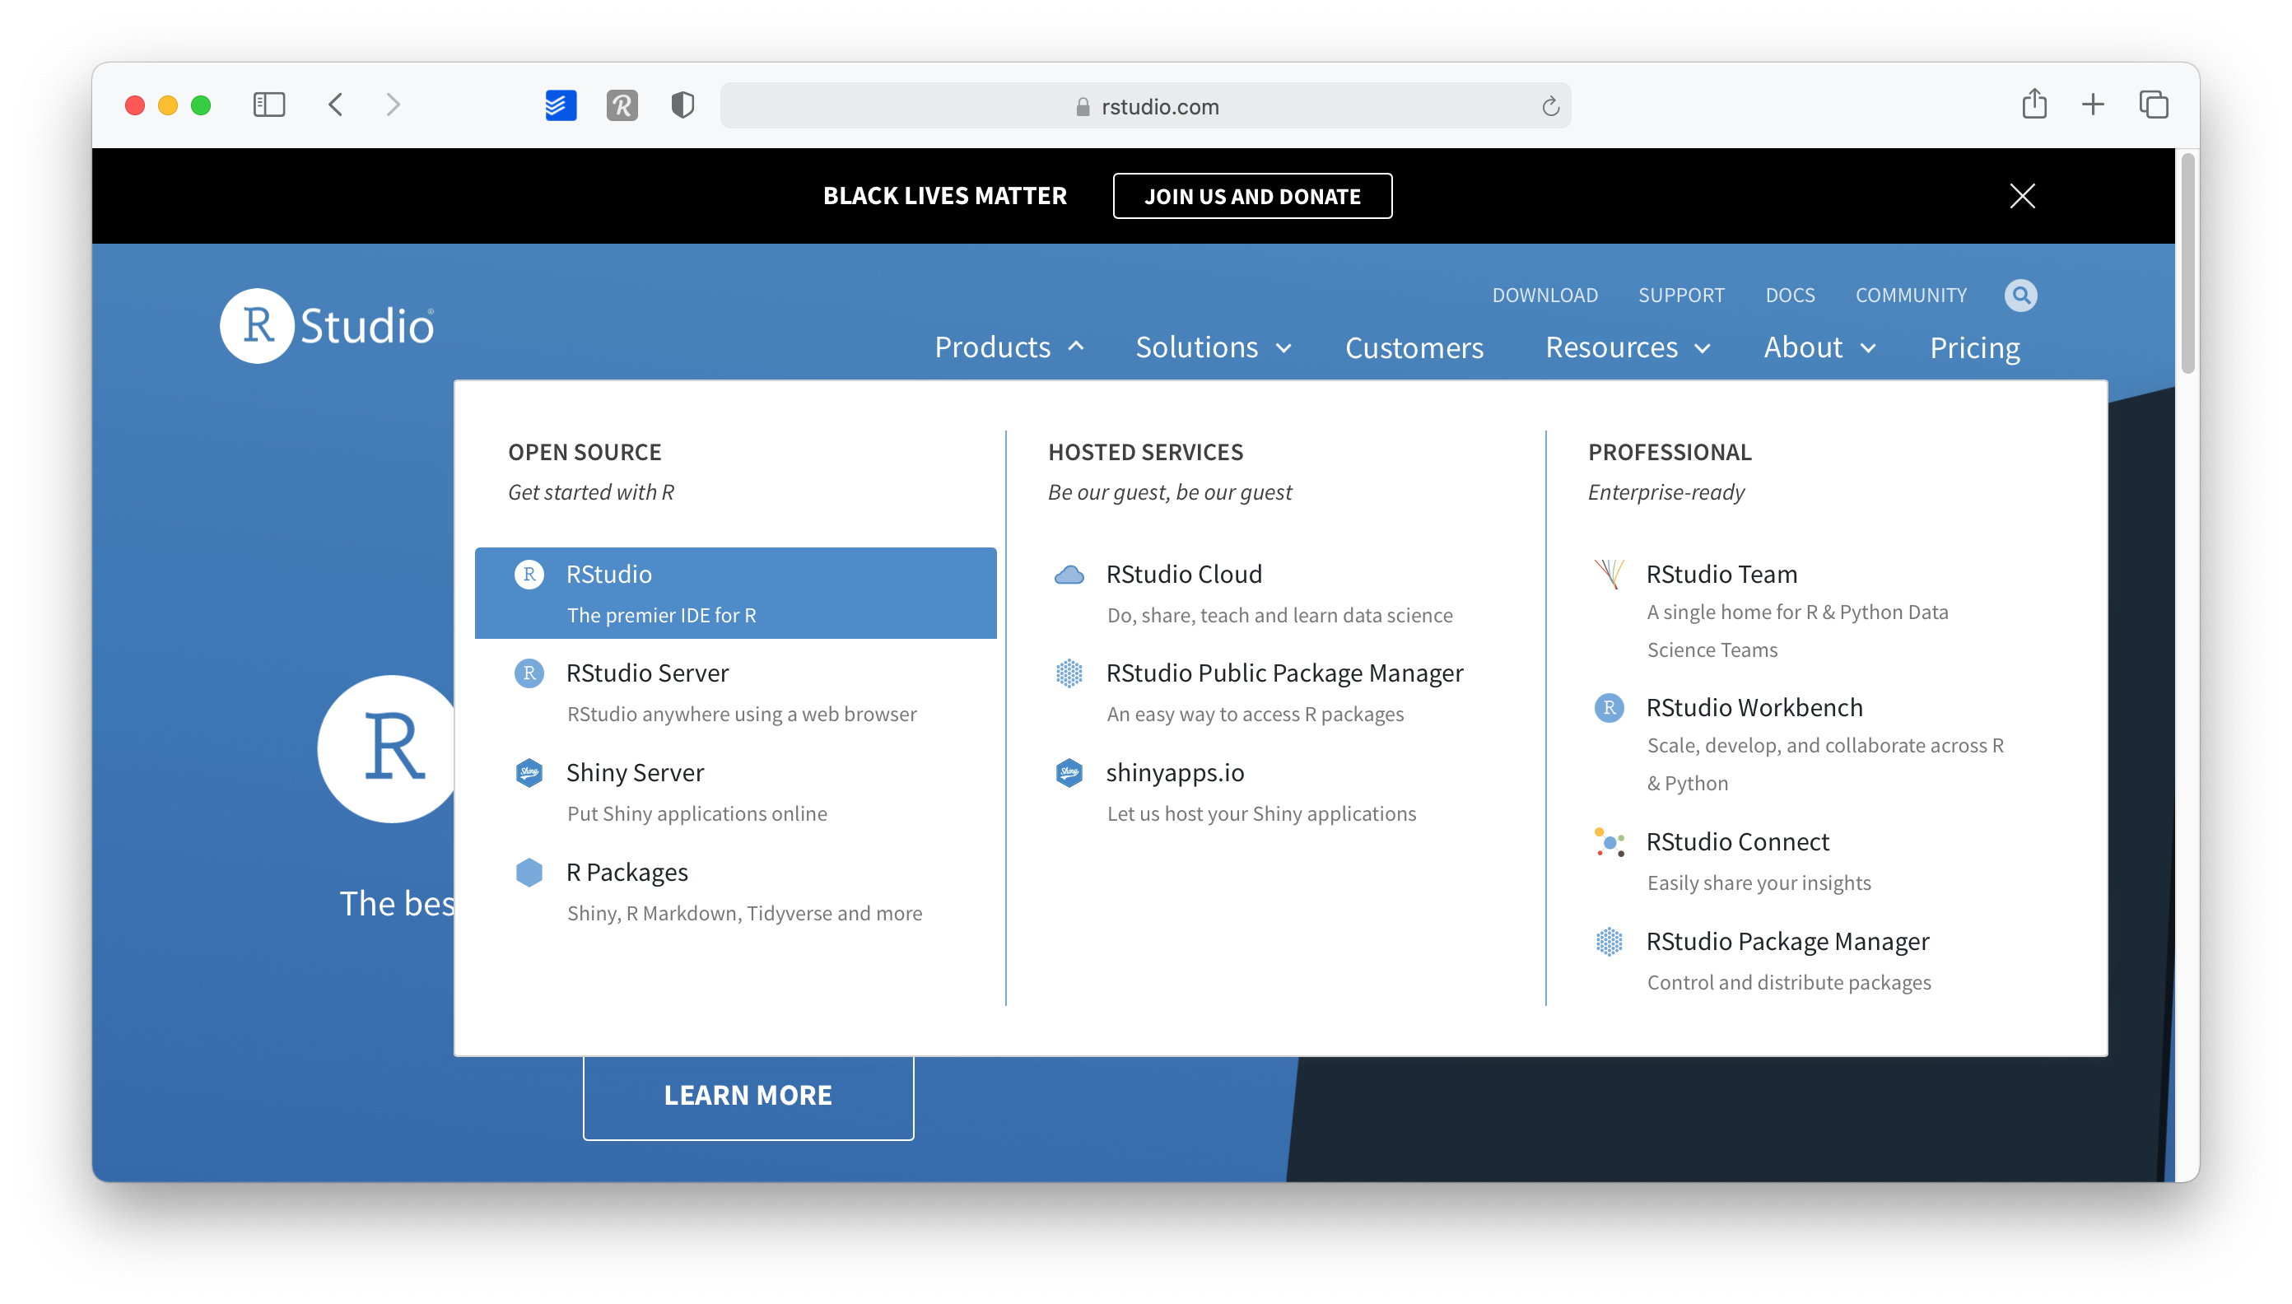The height and width of the screenshot is (1304, 2292).
Task: Show tab overview icon
Action: tap(2153, 105)
